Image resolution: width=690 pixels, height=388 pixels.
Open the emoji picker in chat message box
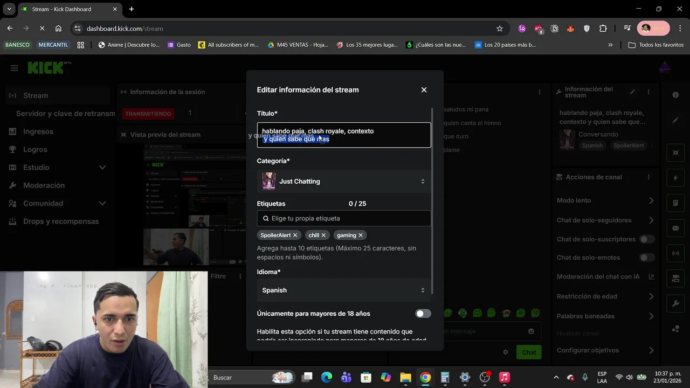[531, 331]
